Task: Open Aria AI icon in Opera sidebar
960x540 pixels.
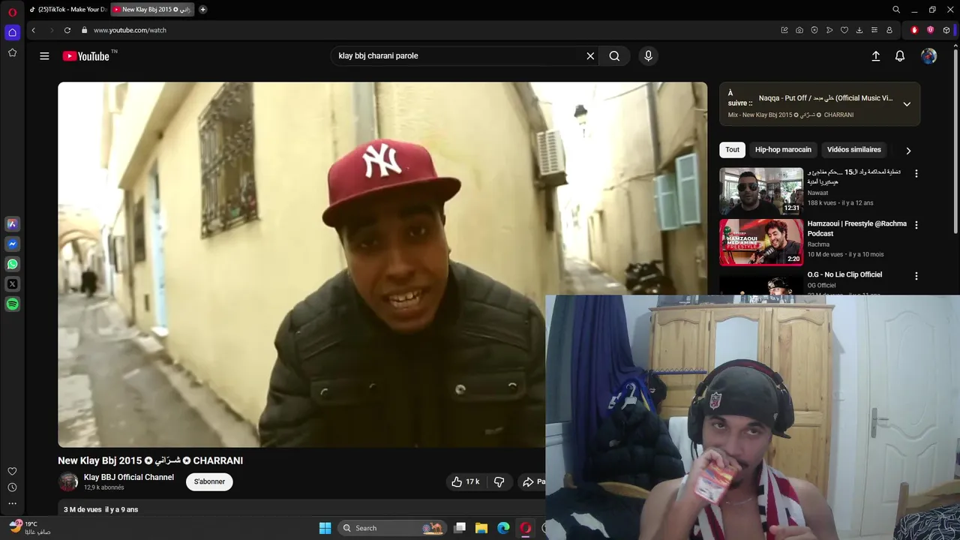Action: (12, 223)
